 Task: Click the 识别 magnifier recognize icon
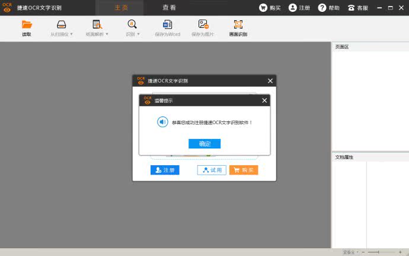tap(132, 24)
